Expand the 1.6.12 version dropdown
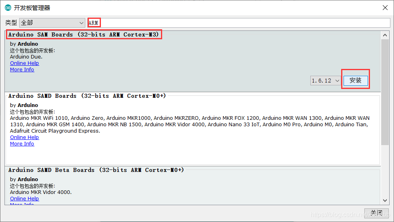 tap(326, 81)
